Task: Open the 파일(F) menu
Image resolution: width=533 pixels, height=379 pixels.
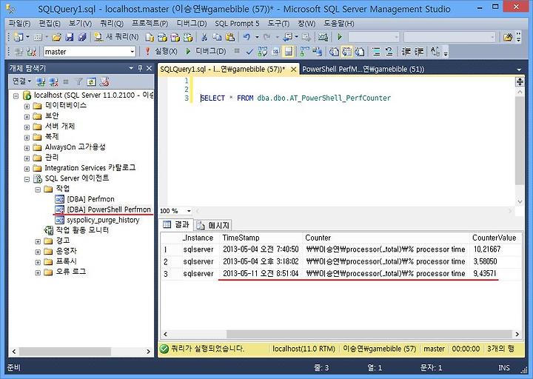Action: pos(19,24)
